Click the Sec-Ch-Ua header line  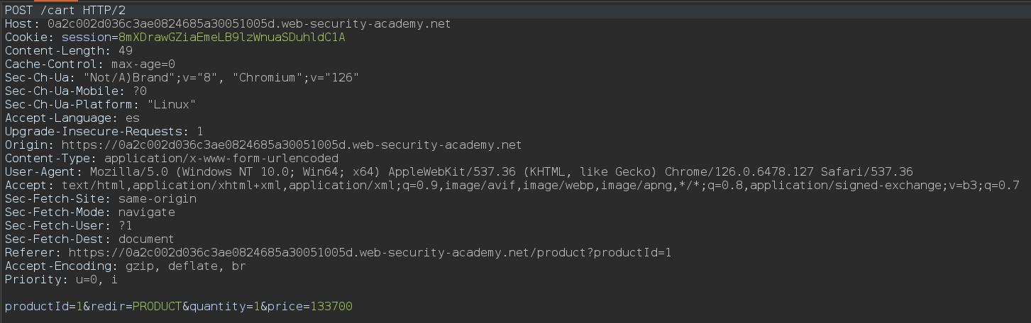tap(182, 77)
